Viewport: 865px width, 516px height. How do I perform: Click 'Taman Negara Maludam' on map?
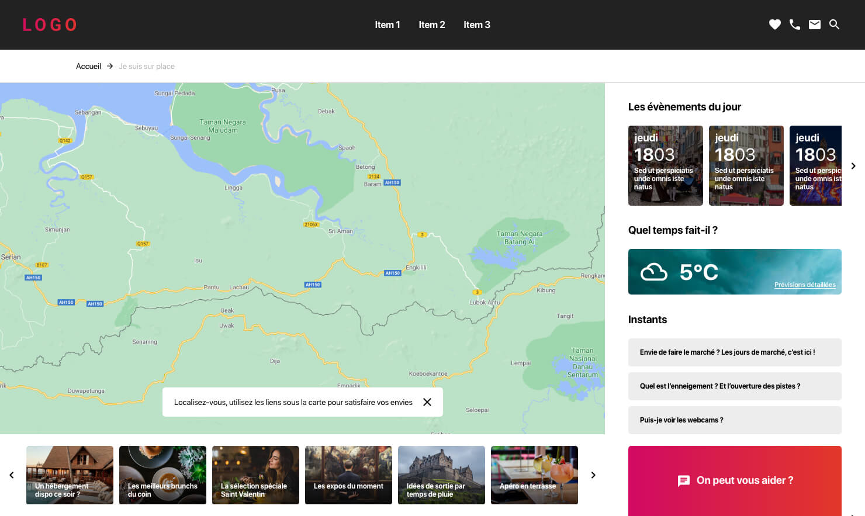pos(223,126)
